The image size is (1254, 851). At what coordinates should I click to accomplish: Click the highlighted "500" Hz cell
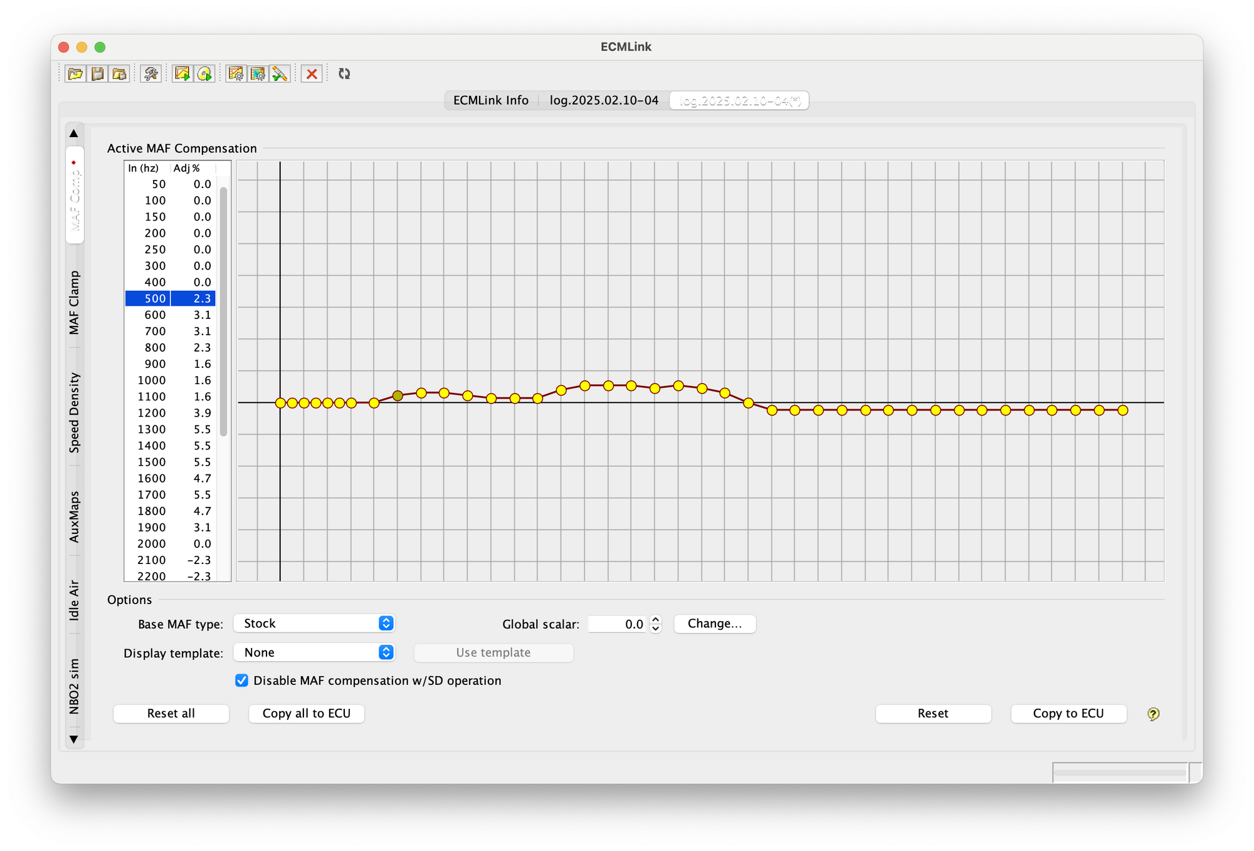pyautogui.click(x=147, y=299)
